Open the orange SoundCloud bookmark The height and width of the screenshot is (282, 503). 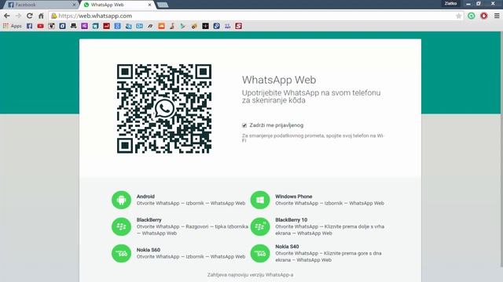[161, 26]
